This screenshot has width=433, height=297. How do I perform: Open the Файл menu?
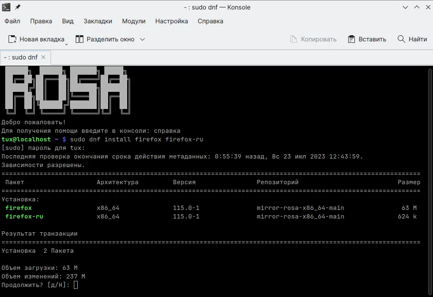click(x=12, y=21)
